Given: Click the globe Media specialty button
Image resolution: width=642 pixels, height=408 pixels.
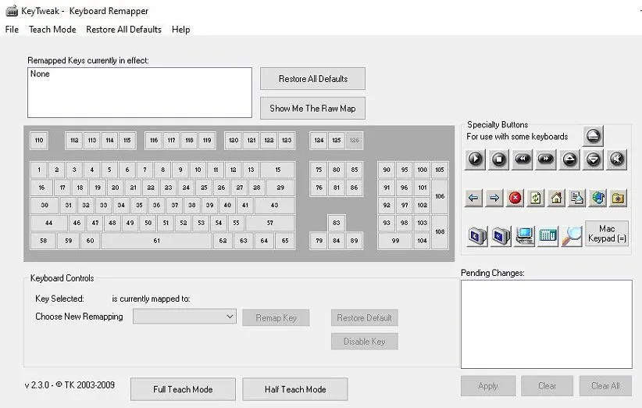Looking at the screenshot, I should (x=597, y=199).
